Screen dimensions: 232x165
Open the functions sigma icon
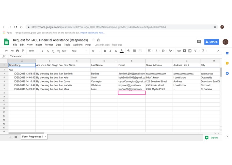[x=203, y=51]
